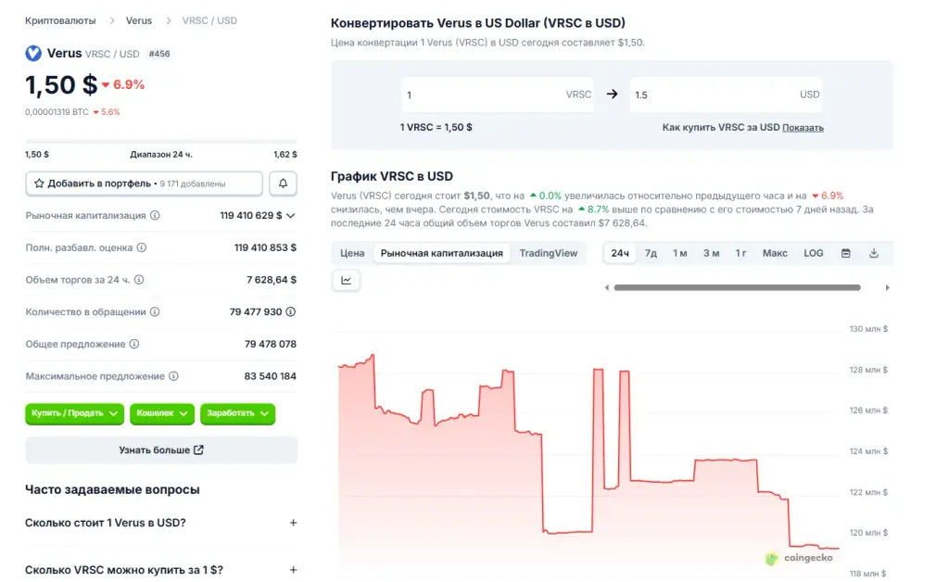Image resolution: width=949 pixels, height=582 pixels.
Task: Select the 1 м time range
Action: [x=679, y=253]
